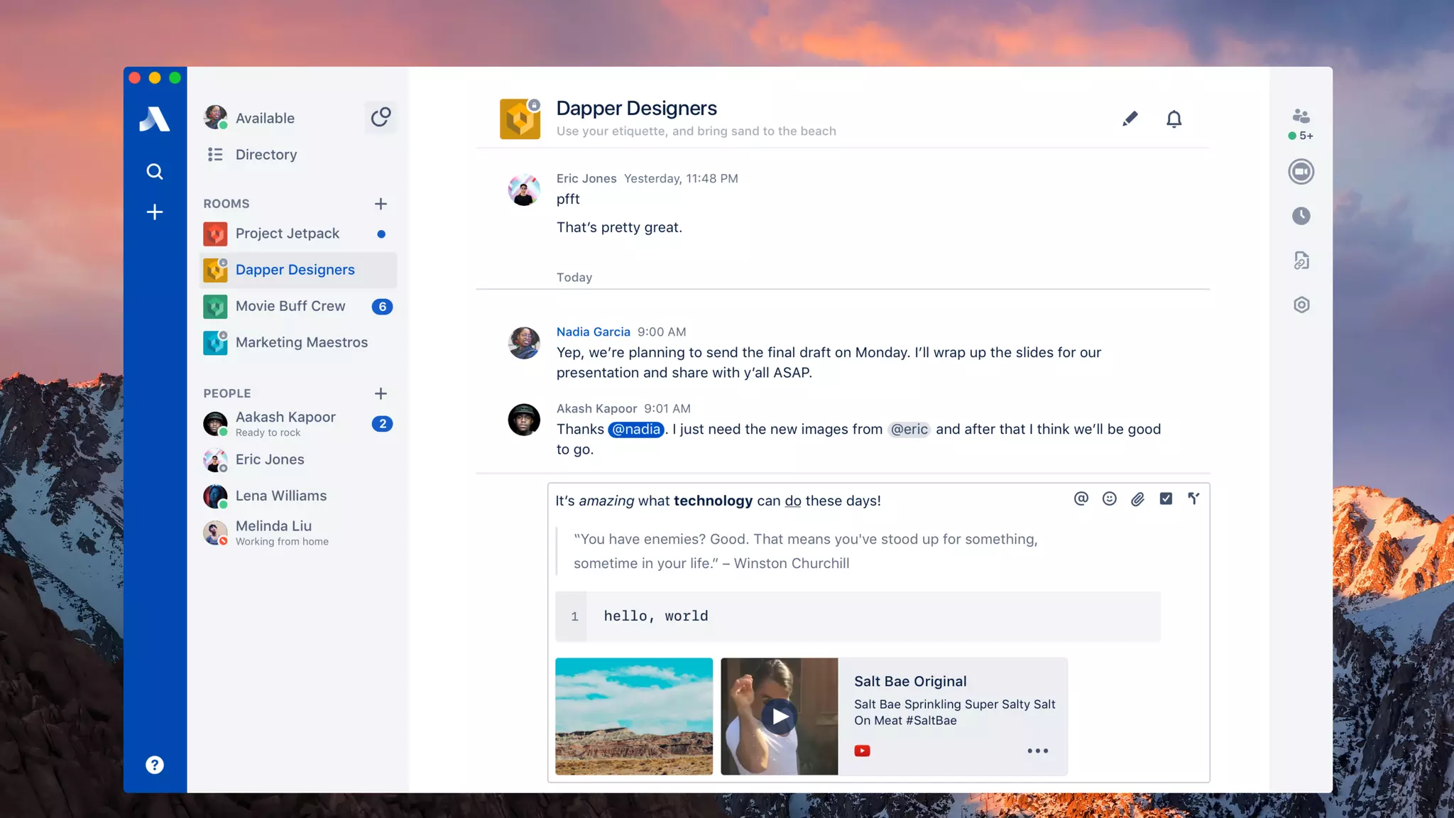Click the Nadia Garcia sender name

[593, 332]
